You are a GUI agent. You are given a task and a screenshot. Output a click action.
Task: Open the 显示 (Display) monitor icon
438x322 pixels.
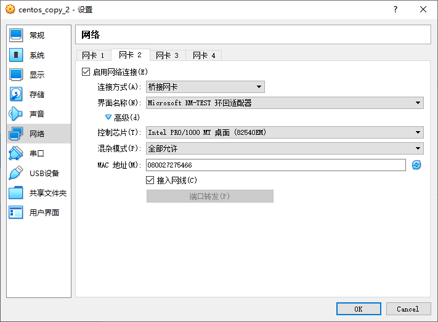(17, 75)
